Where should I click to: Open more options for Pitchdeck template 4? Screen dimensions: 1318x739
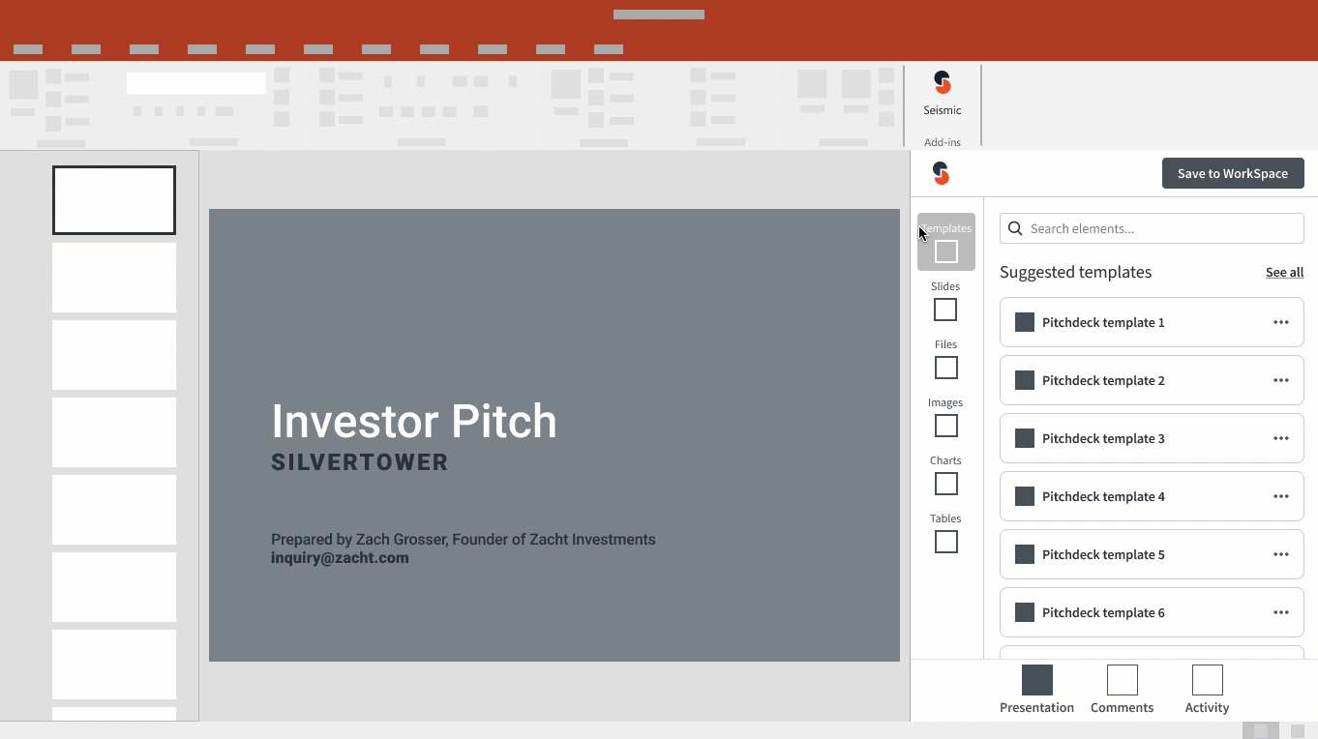click(x=1281, y=496)
